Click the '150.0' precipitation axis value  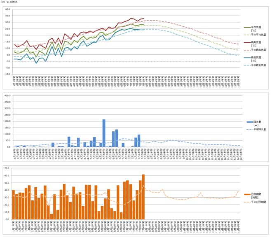pos(7,128)
